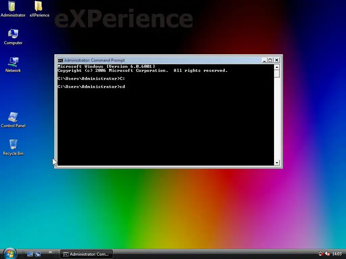Click the Command Prompt title bar text
The width and height of the screenshot is (346, 259).
pos(94,60)
